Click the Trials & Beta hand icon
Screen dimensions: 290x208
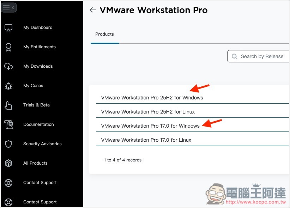(x=9, y=105)
